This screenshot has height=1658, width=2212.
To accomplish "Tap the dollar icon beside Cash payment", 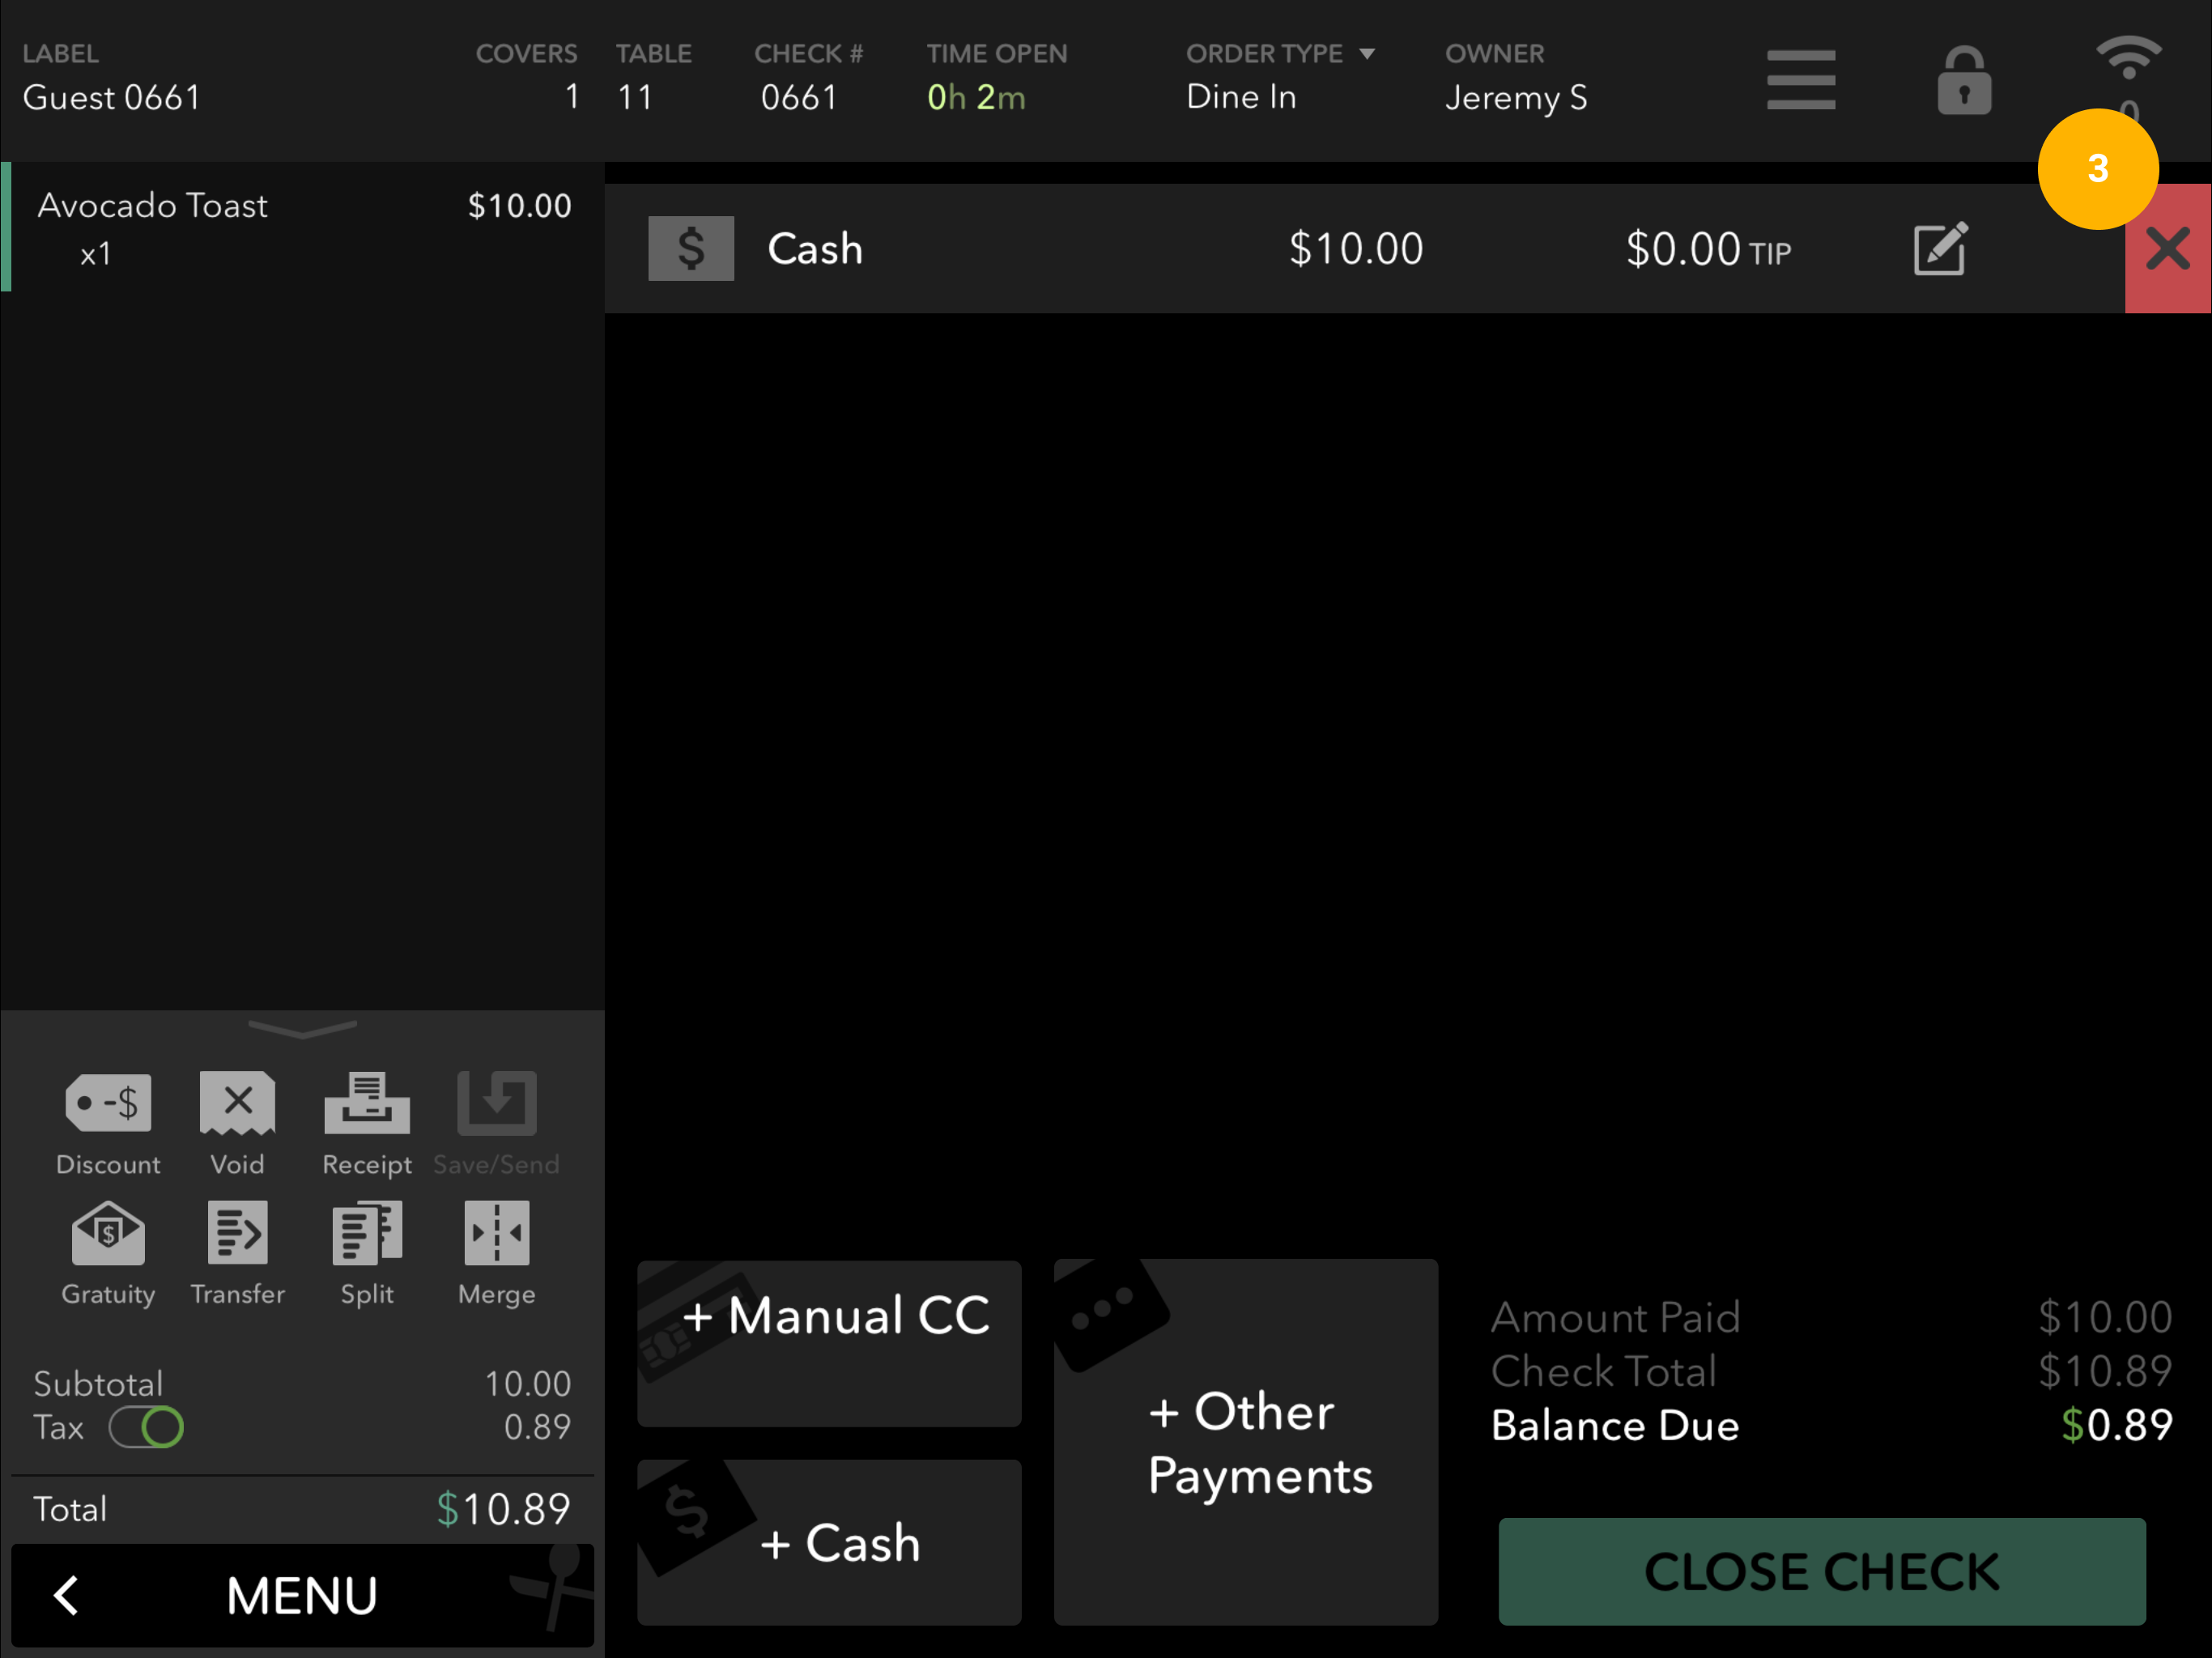I will click(x=691, y=248).
